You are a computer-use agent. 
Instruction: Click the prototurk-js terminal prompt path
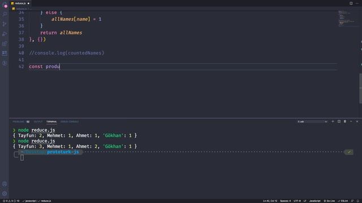[63, 152]
